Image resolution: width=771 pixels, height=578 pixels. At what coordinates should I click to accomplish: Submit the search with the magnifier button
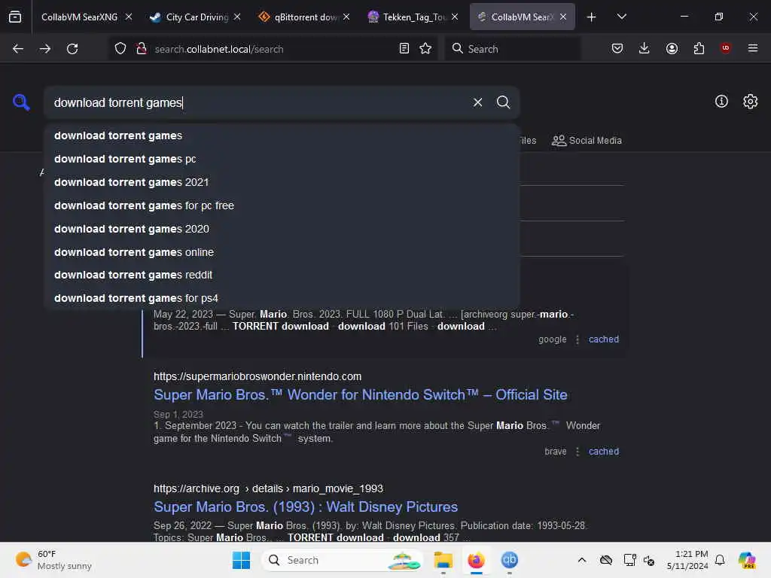tap(503, 102)
